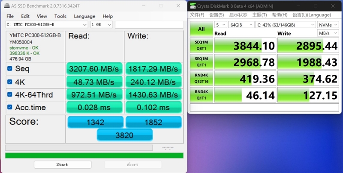Image resolution: width=343 pixels, height=173 pixels.
Task: Click the Start button in AS SSD
Action: [x=63, y=164]
